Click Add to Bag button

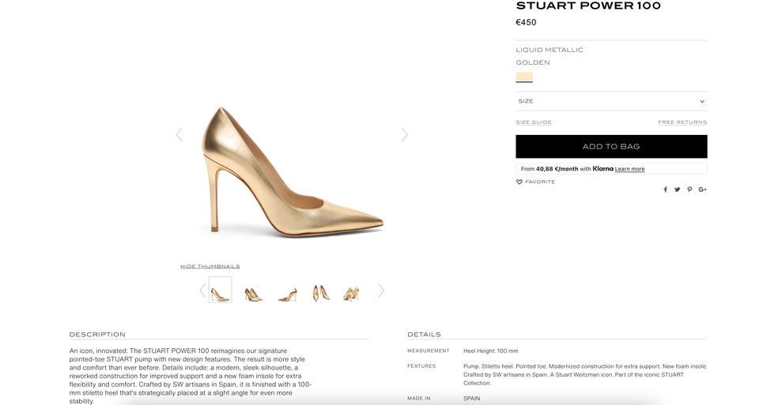[611, 147]
